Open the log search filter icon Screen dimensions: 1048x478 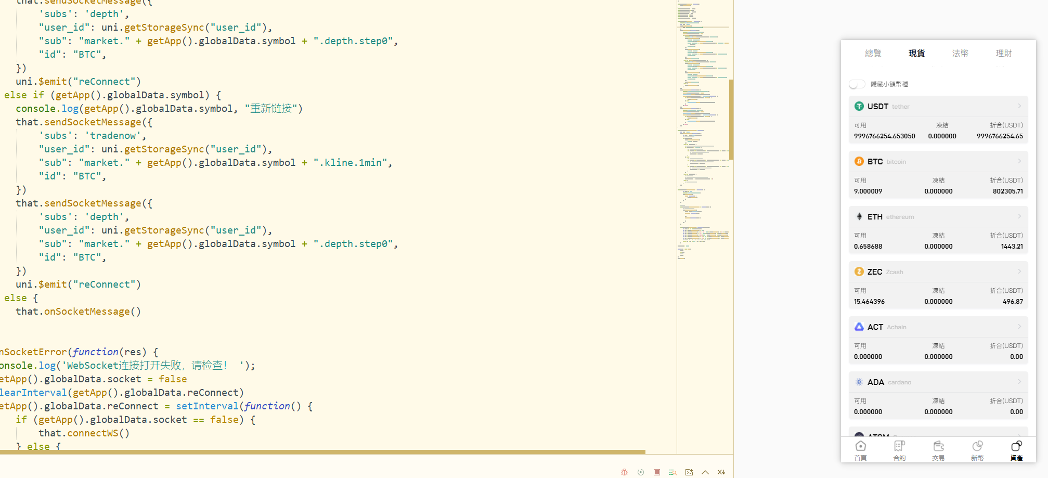tap(672, 472)
